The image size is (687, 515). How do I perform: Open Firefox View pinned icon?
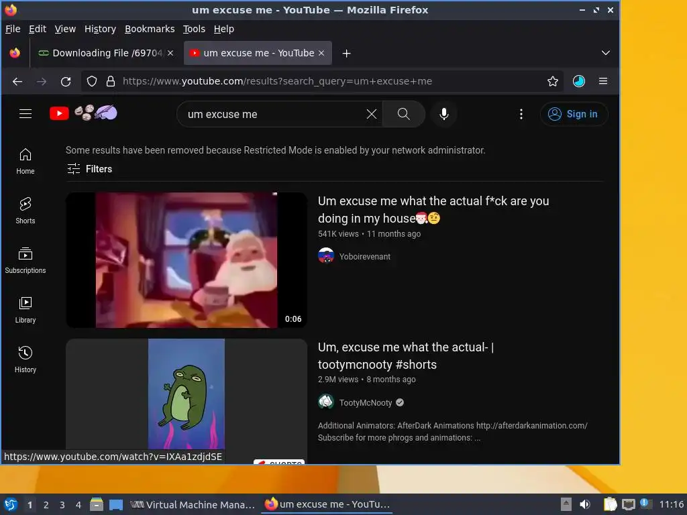(15, 53)
